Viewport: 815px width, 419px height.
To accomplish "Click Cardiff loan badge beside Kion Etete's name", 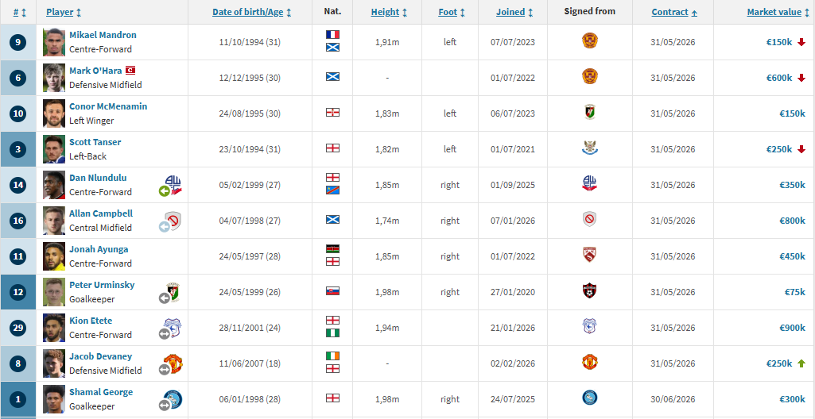I will click(170, 329).
